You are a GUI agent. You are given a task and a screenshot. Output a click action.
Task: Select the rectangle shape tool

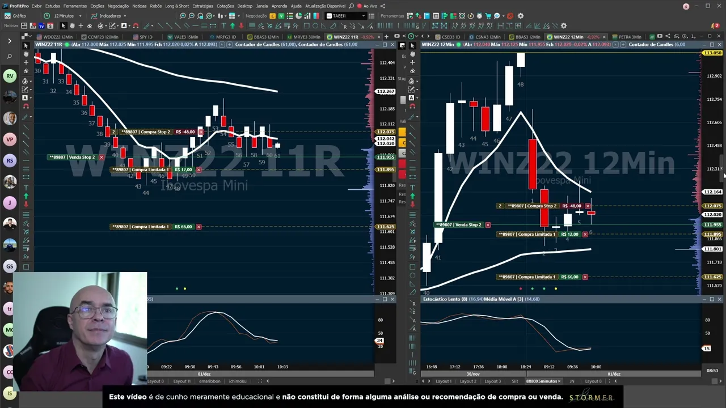coord(306,25)
